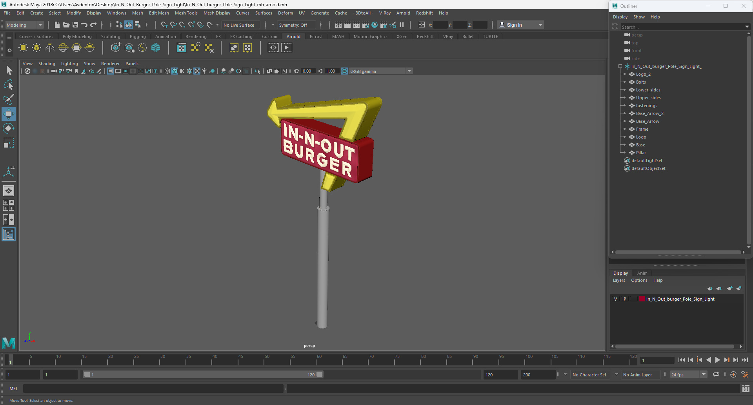The width and height of the screenshot is (753, 405).
Task: Open the Outliner search options dropdown
Action: 747,27
